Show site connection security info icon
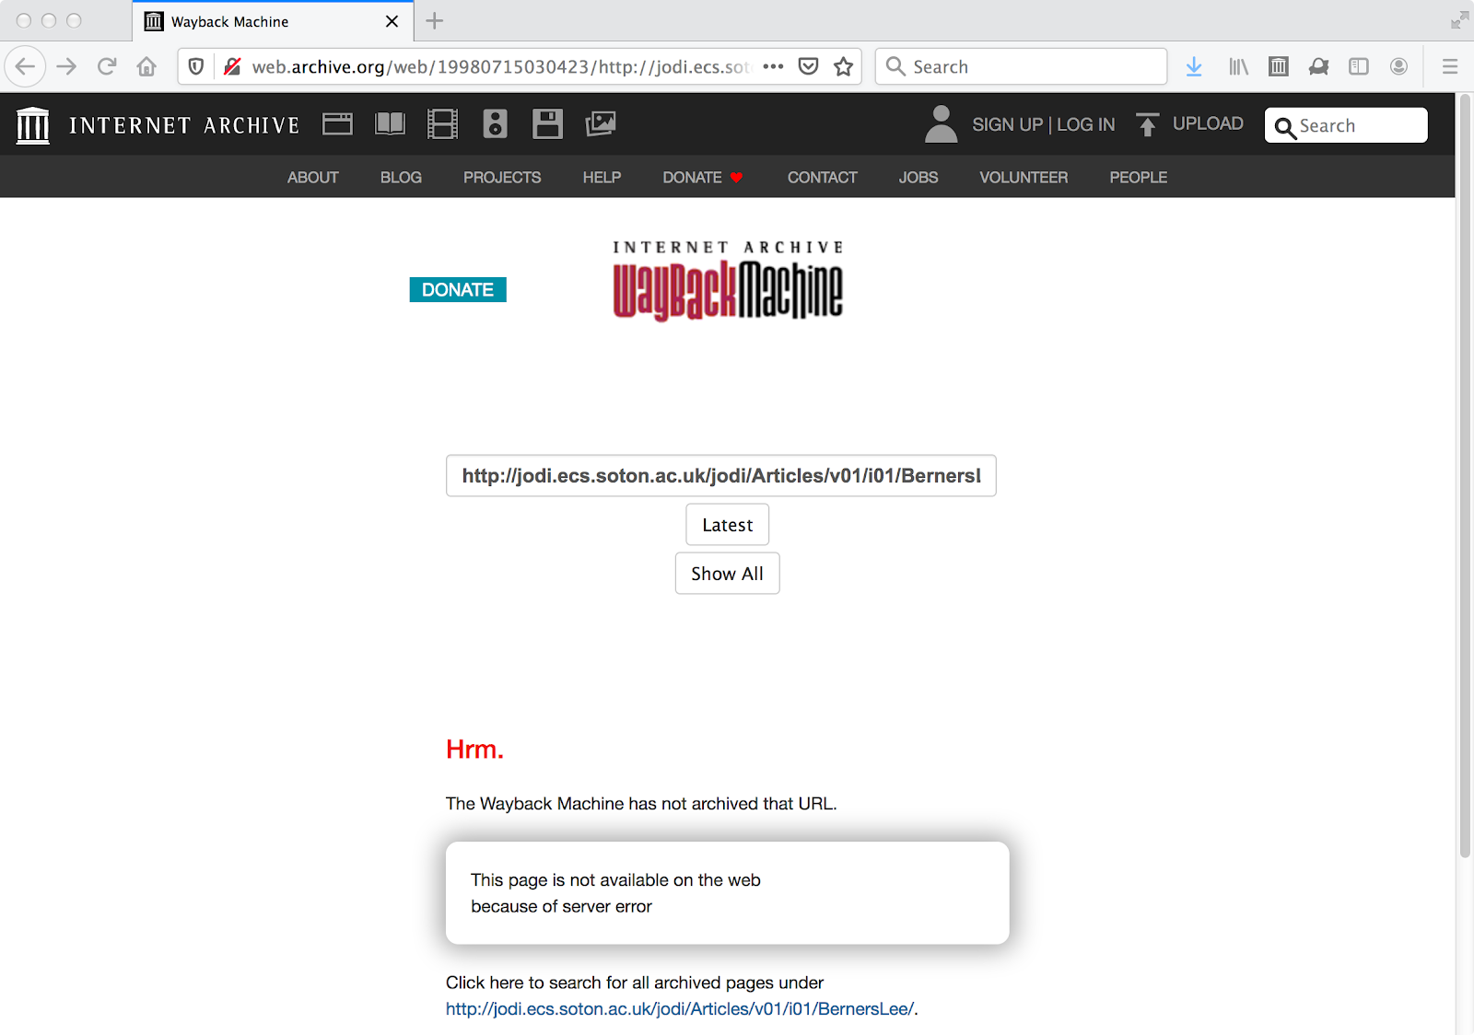Screen dimensions: 1474x1035 click(x=232, y=66)
